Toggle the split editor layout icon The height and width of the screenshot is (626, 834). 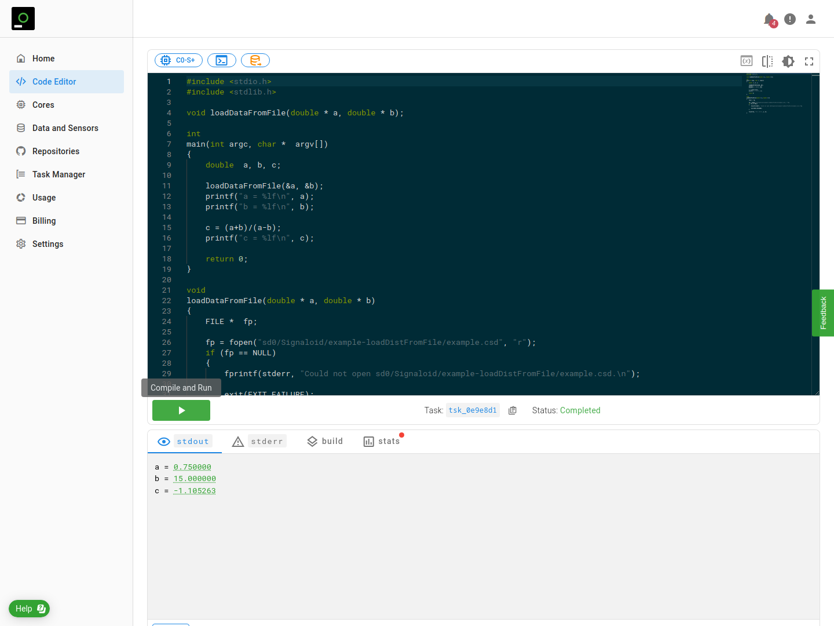click(767, 61)
